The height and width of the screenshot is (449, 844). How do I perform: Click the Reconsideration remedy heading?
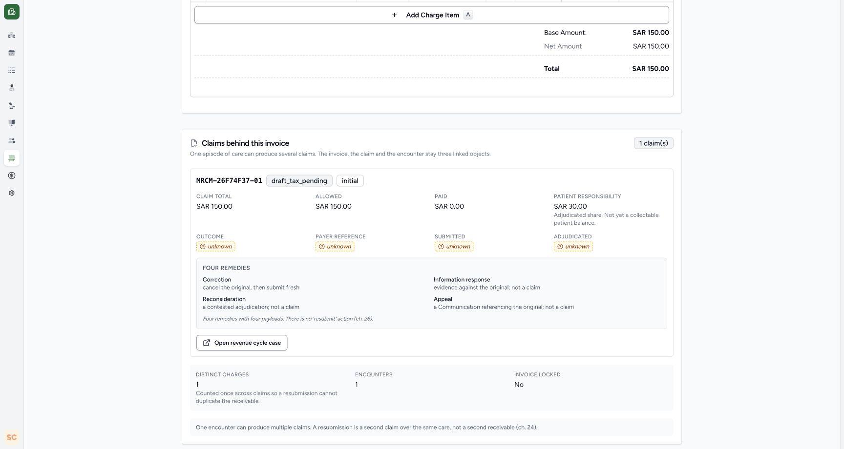[224, 299]
